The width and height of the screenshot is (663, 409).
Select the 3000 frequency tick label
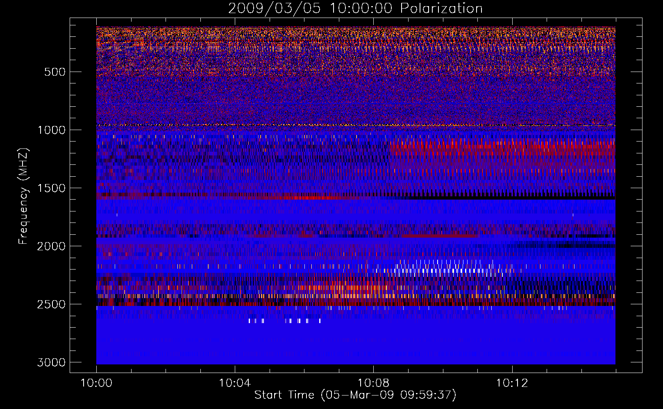click(x=51, y=362)
